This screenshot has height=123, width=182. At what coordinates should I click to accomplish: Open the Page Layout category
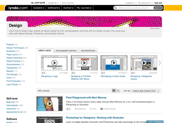coord(12,55)
